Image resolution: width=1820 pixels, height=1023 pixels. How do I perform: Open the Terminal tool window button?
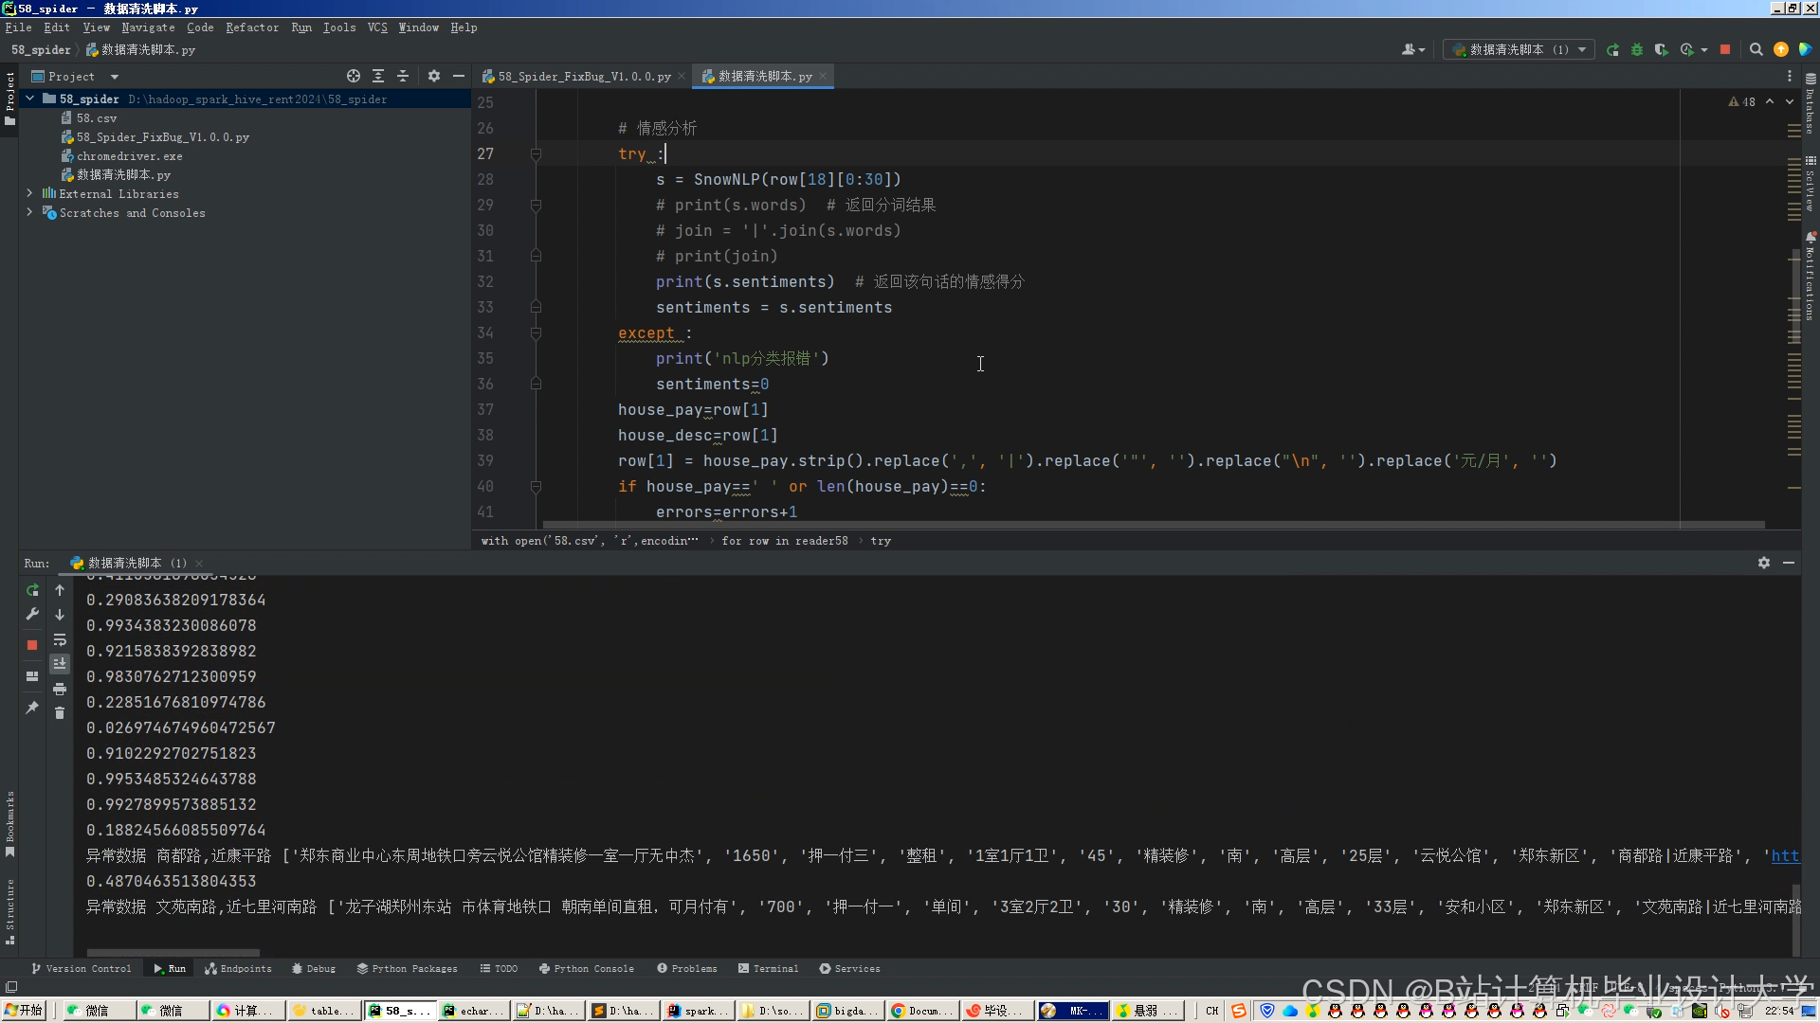[x=768, y=968]
